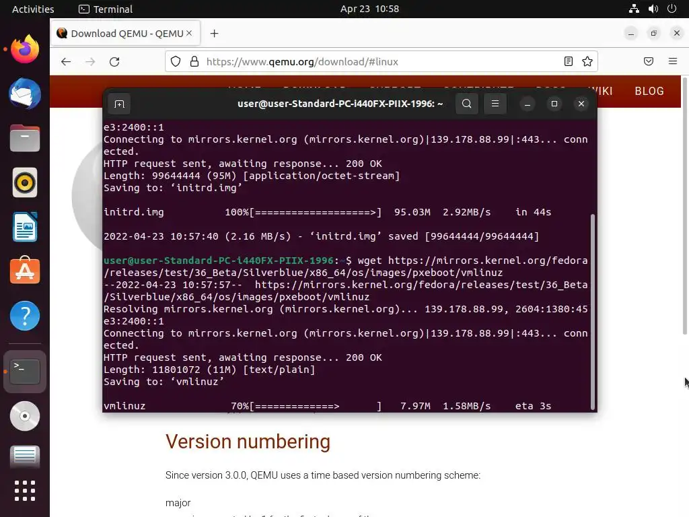Open Firefox from the dock
The height and width of the screenshot is (517, 689).
point(25,48)
